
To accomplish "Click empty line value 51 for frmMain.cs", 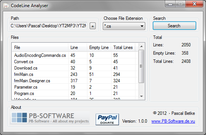I will (91, 74).
